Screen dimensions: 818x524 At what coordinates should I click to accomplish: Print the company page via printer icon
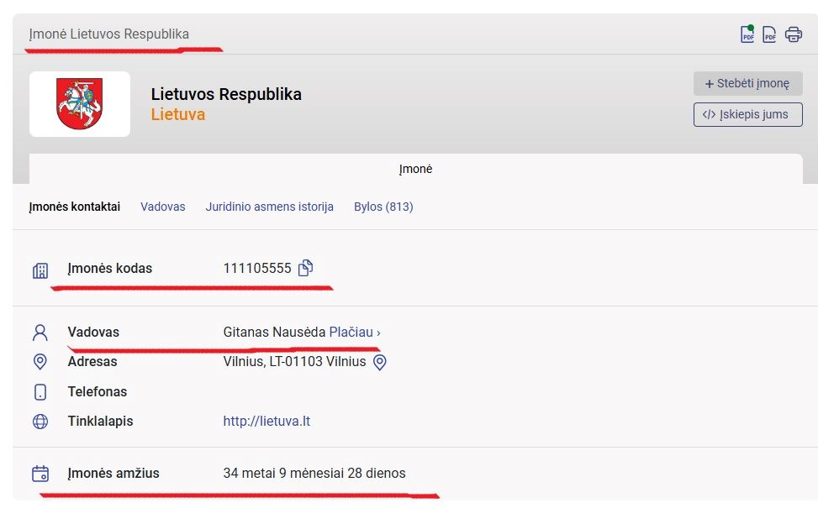coord(794,34)
